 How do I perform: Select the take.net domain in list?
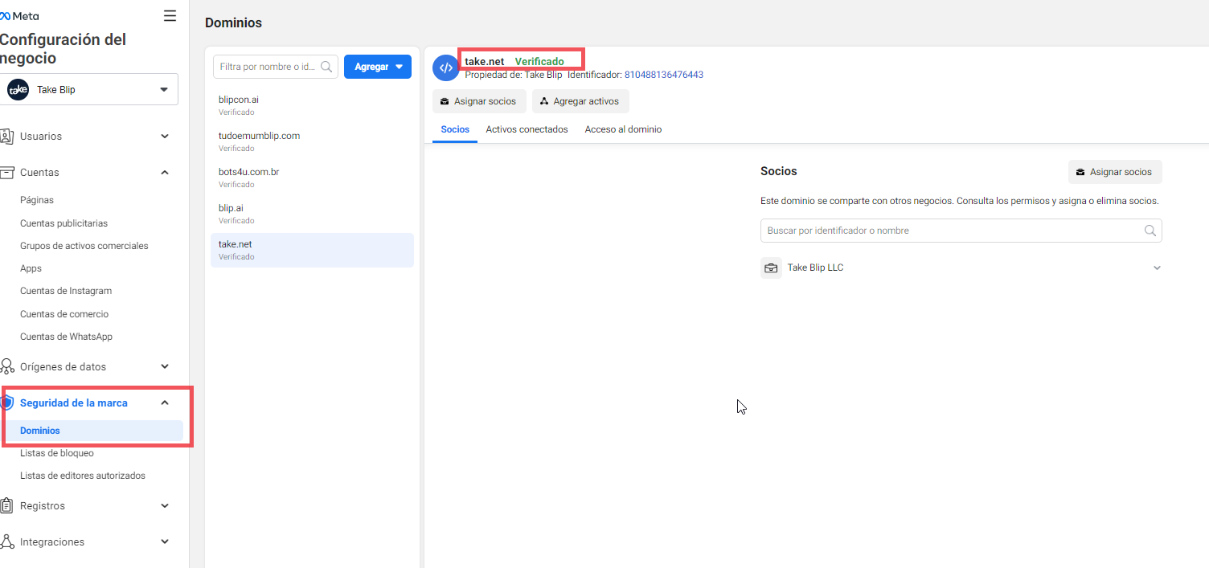[312, 250]
